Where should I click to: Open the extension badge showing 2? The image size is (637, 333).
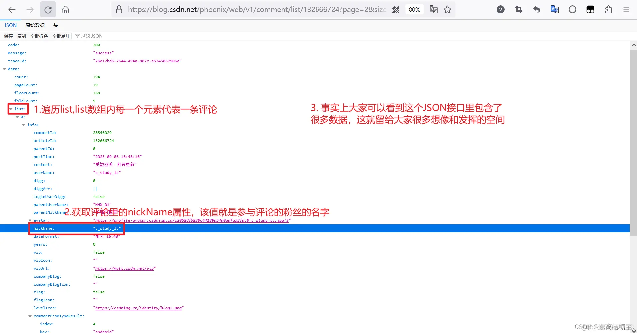501,10
